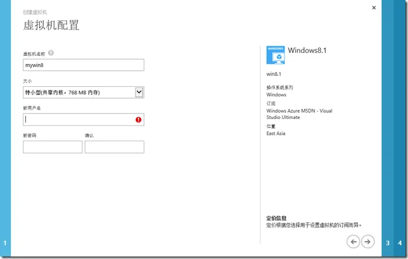Click the Windows Azure MSDN subscription text
Image resolution: width=408 pixels, height=259 pixels.
click(299, 114)
